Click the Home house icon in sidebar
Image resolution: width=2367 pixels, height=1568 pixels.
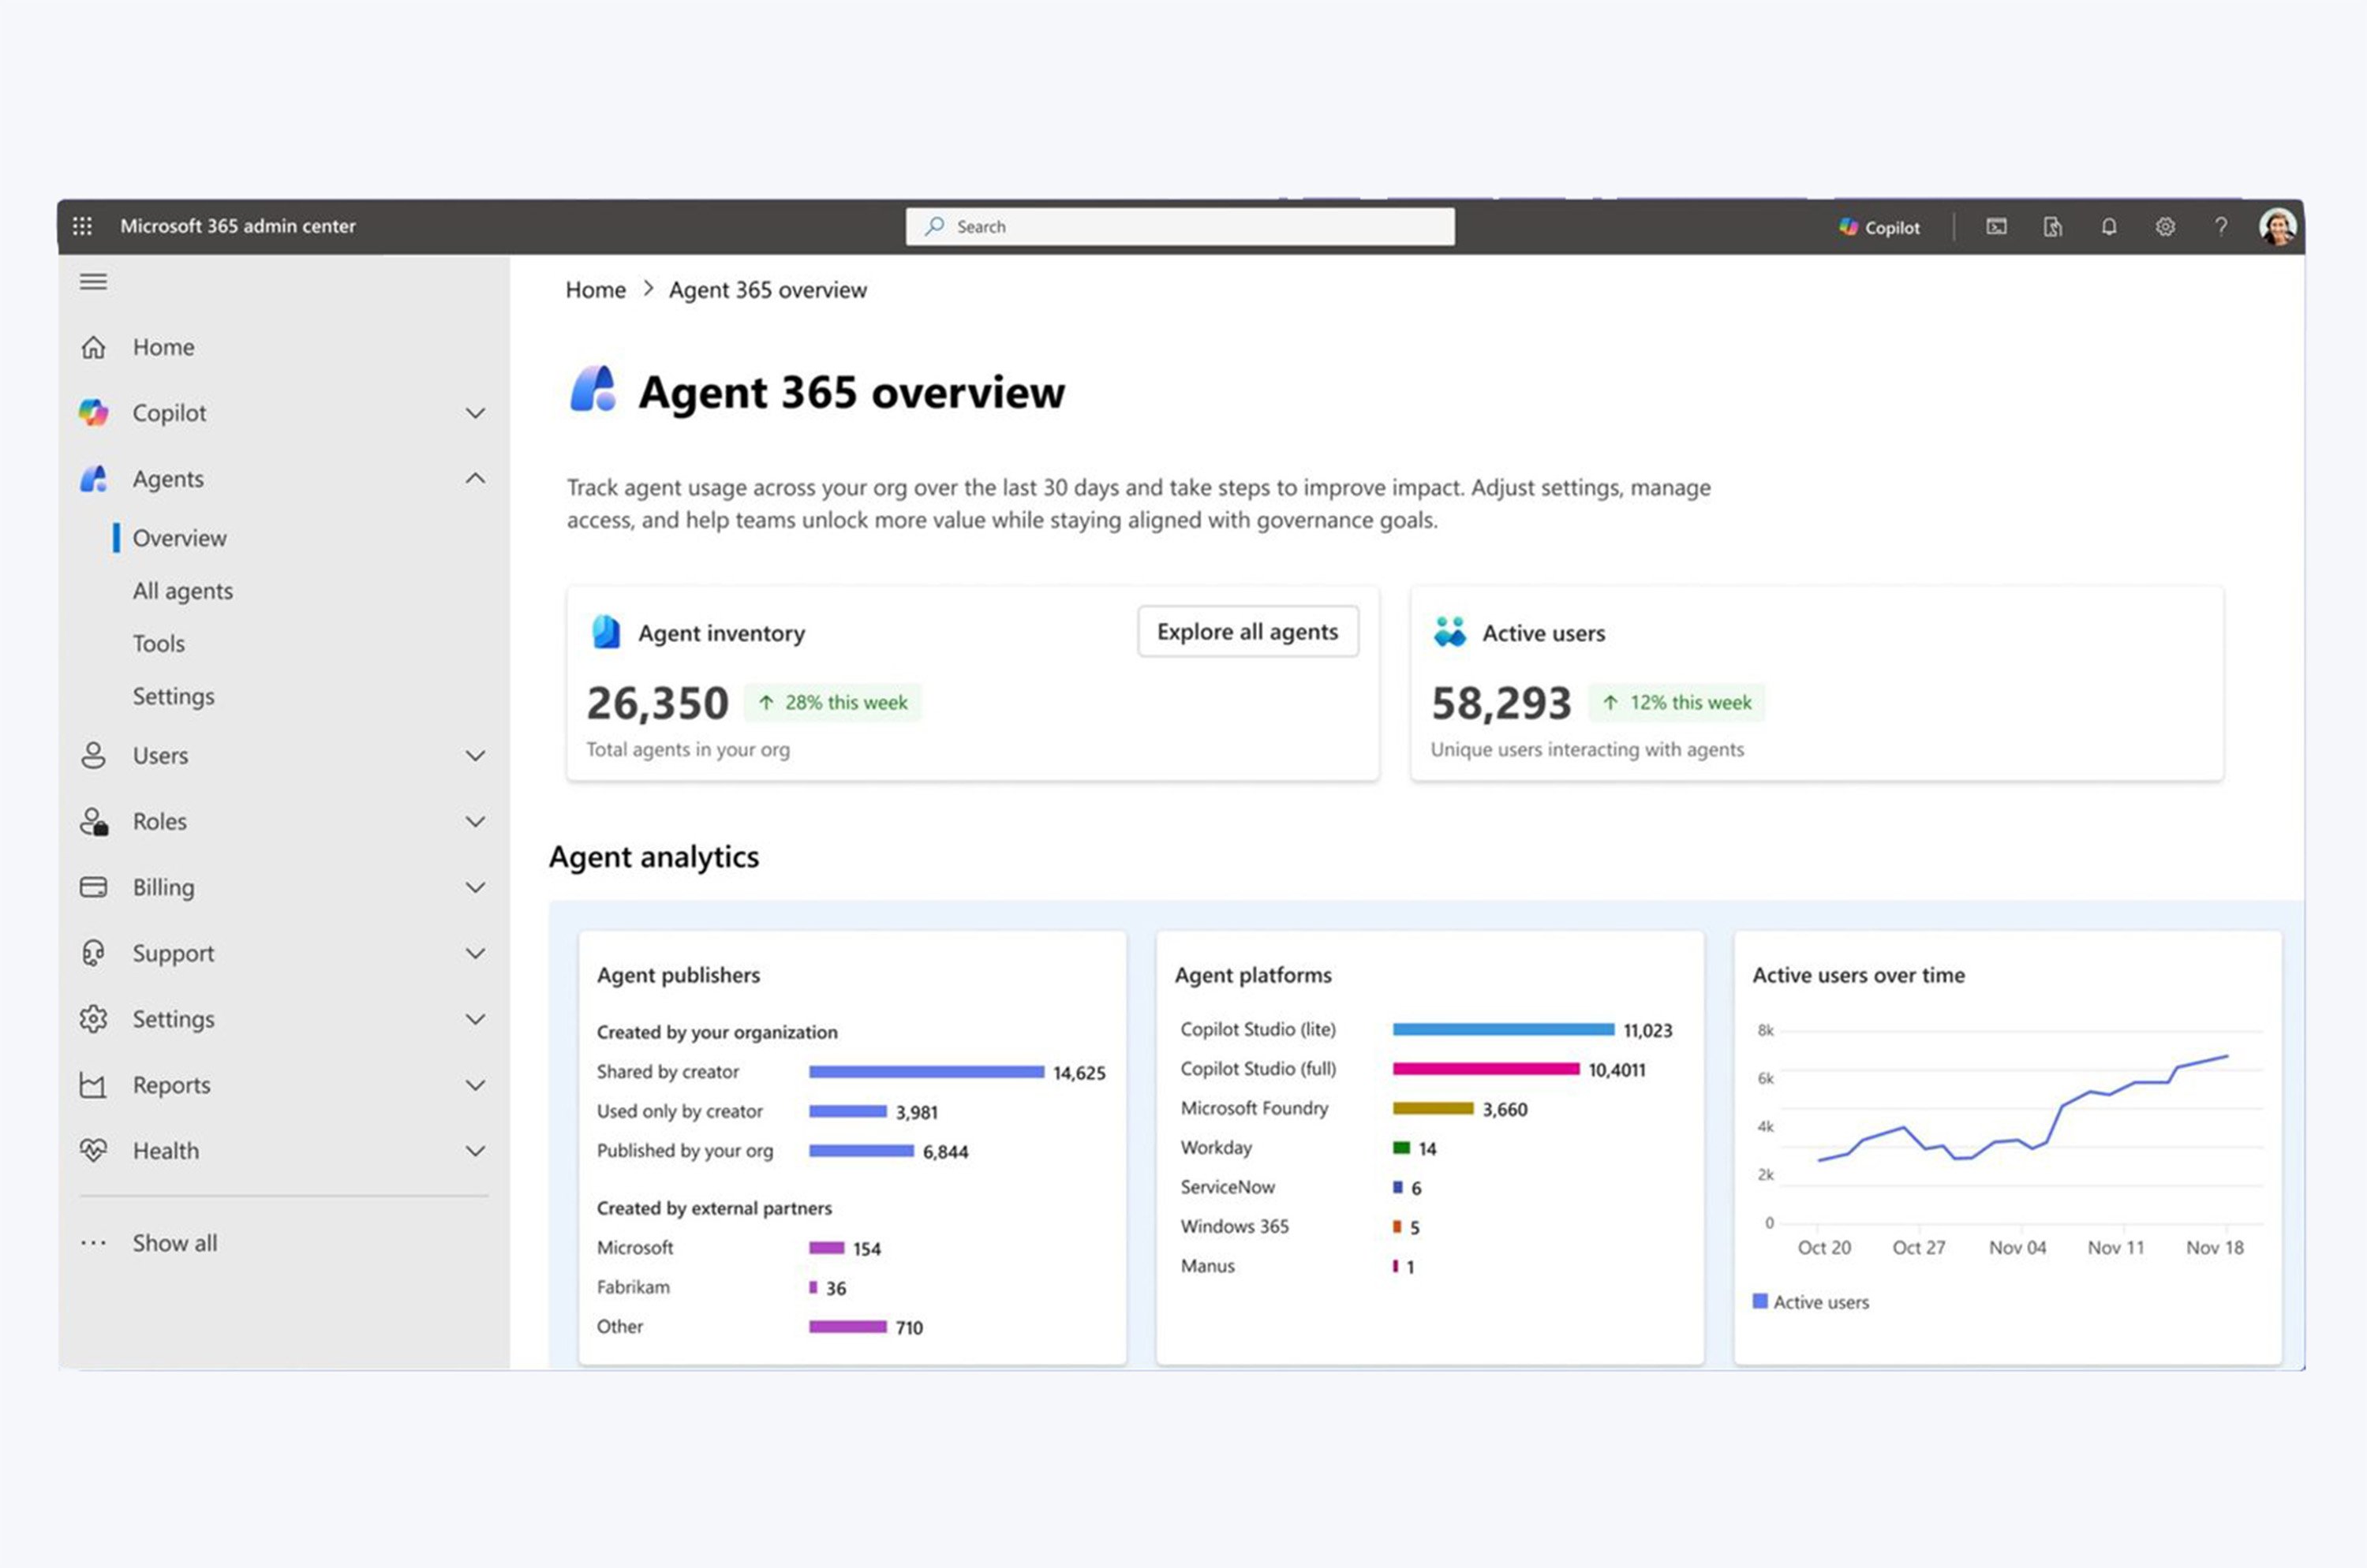(x=93, y=347)
